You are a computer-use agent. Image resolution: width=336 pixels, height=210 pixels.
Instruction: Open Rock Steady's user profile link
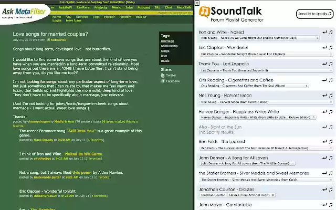43,140
